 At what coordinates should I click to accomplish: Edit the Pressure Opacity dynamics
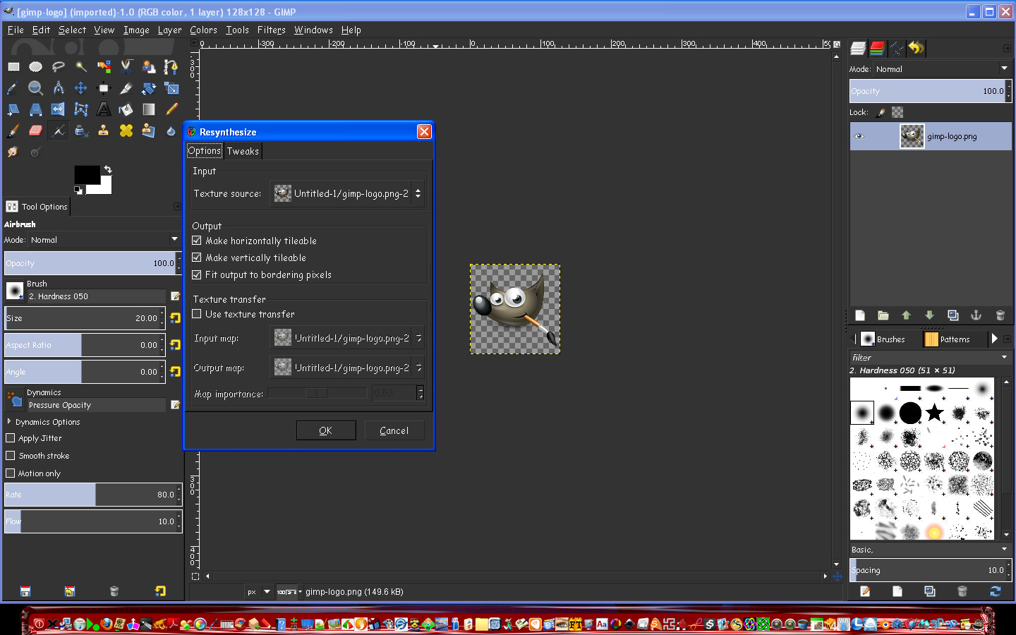(175, 405)
